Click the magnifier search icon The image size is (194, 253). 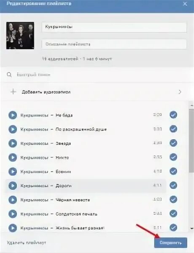click(x=9, y=75)
